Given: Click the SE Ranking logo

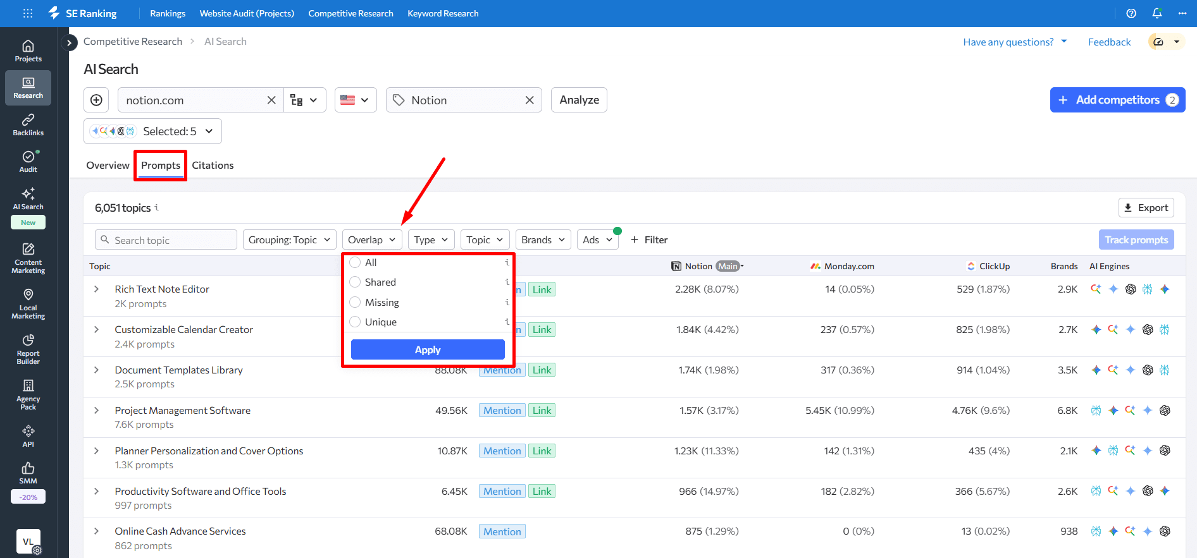Looking at the screenshot, I should click(83, 13).
